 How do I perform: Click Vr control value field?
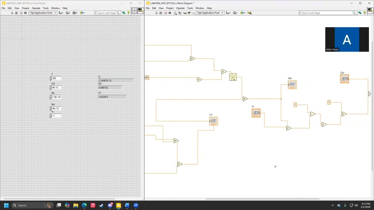tap(56, 116)
